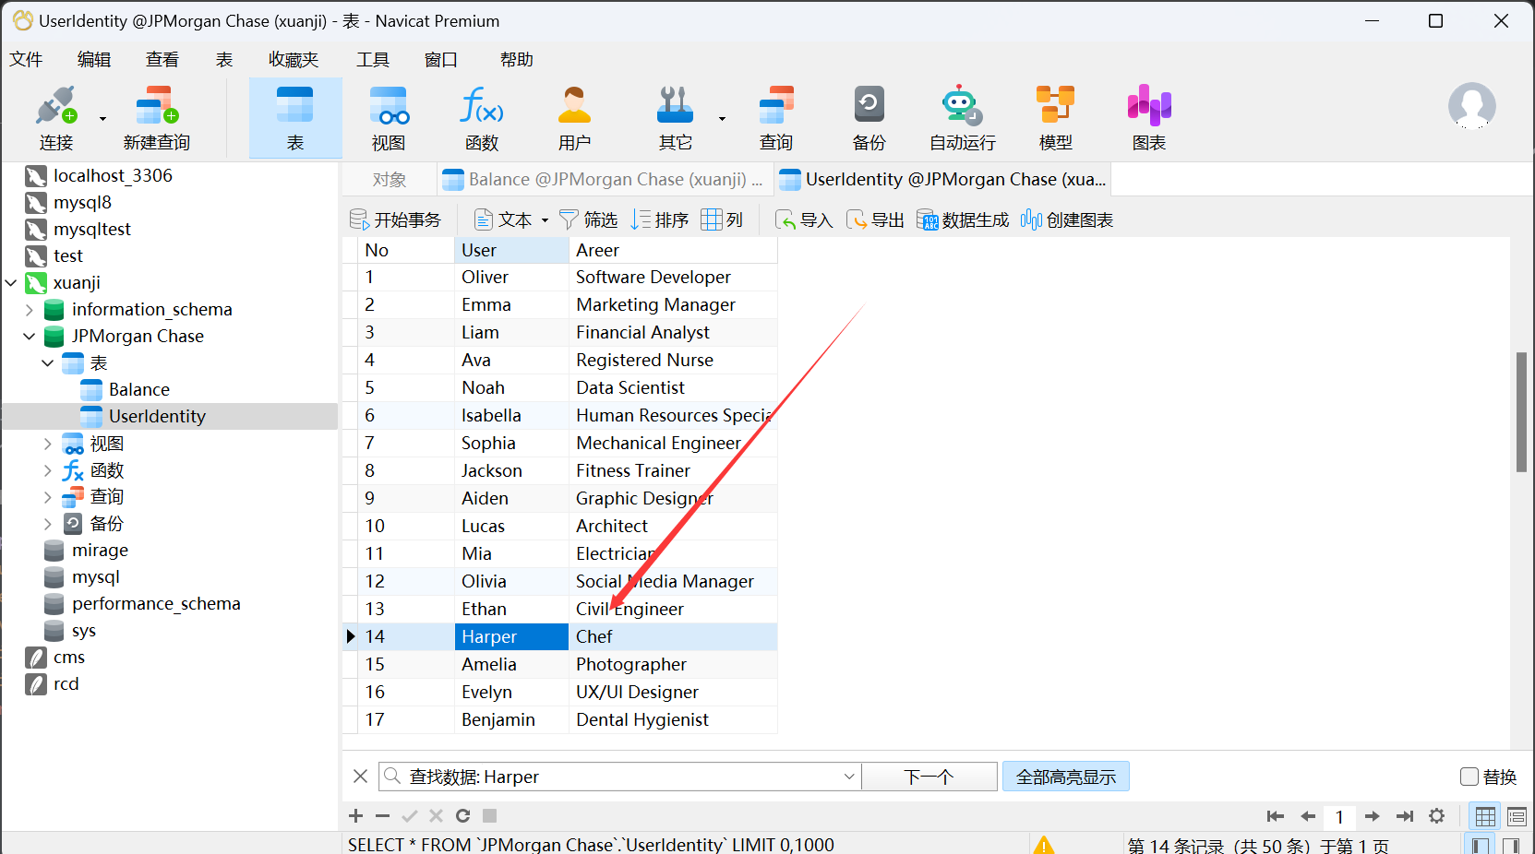Expand the 备份 backup node
The image size is (1535, 854).
point(48,524)
